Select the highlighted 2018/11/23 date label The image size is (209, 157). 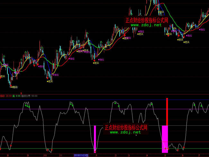point(81,155)
